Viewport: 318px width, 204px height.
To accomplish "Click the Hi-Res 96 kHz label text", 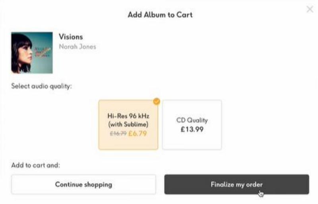I will coord(128,116).
